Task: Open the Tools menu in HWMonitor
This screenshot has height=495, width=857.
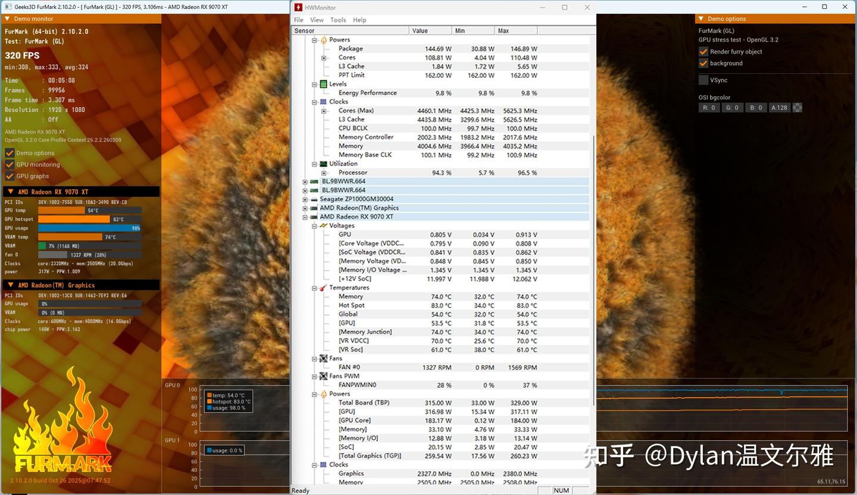Action: pos(338,20)
